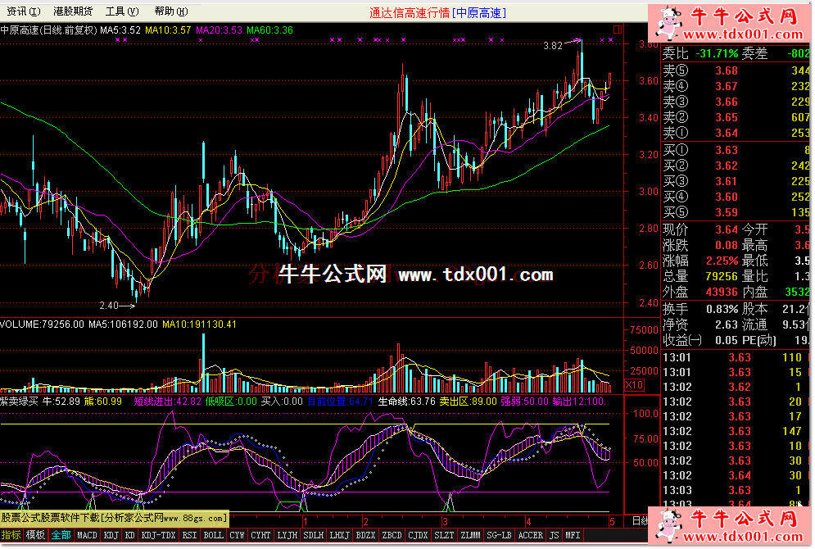
Task: Select the JS indicator tab
Action: click(x=555, y=535)
